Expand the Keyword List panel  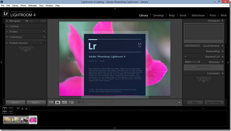coord(222,57)
